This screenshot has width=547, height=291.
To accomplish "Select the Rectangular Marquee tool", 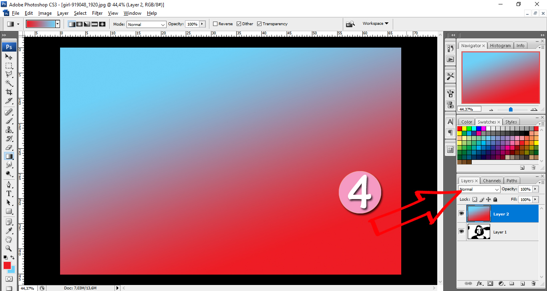I will pos(9,66).
